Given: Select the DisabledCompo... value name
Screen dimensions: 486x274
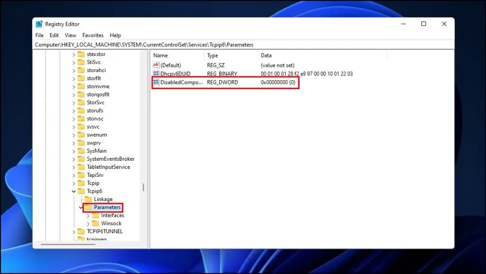Looking at the screenshot, I should point(181,82).
